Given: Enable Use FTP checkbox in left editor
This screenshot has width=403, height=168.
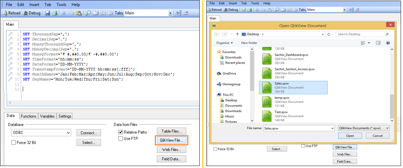Looking at the screenshot, I should 120,139.
